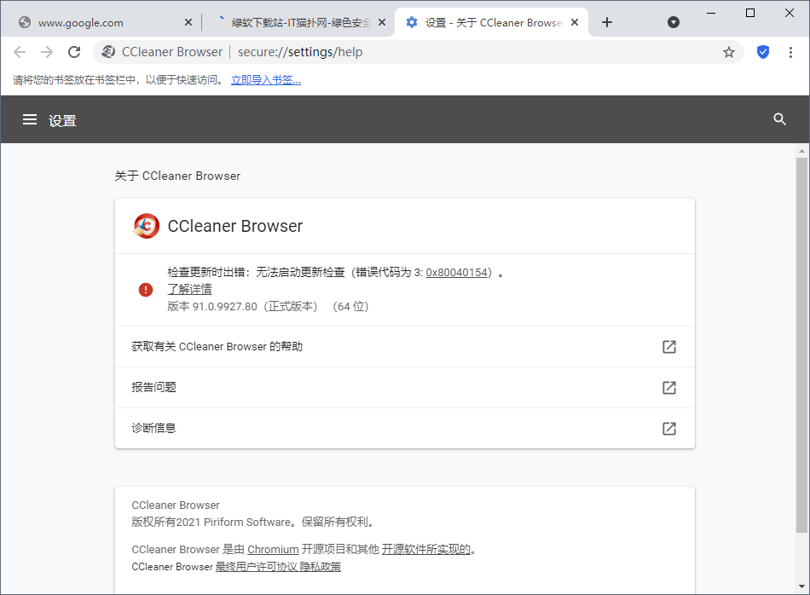Click the 立即导入书签 link

[x=265, y=79]
